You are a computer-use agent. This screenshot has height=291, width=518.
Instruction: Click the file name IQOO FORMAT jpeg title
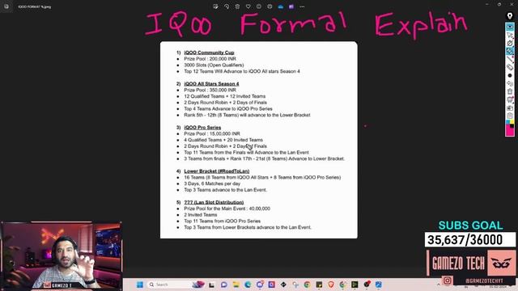point(35,6)
